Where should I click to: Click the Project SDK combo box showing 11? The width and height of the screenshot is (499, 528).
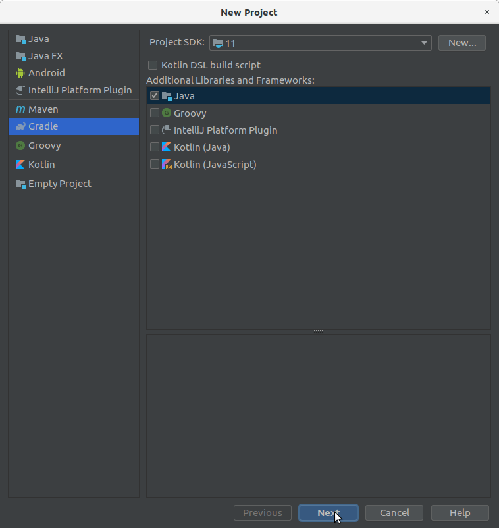[x=320, y=43]
